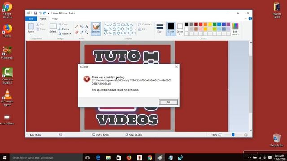Click the zoom in plus button
Viewport: 287px width, 161px height.
coord(246,135)
